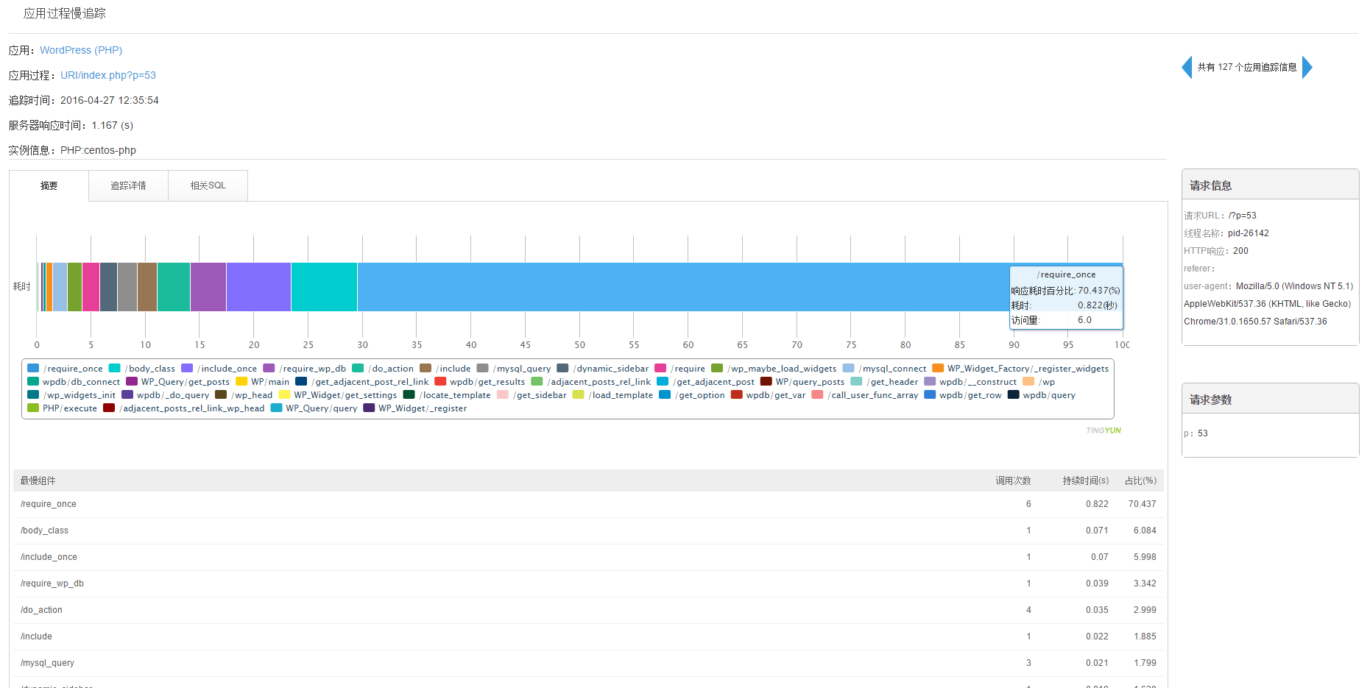The image size is (1370, 688).
Task: Switch to the 追踪详情 tab
Action: point(128,185)
